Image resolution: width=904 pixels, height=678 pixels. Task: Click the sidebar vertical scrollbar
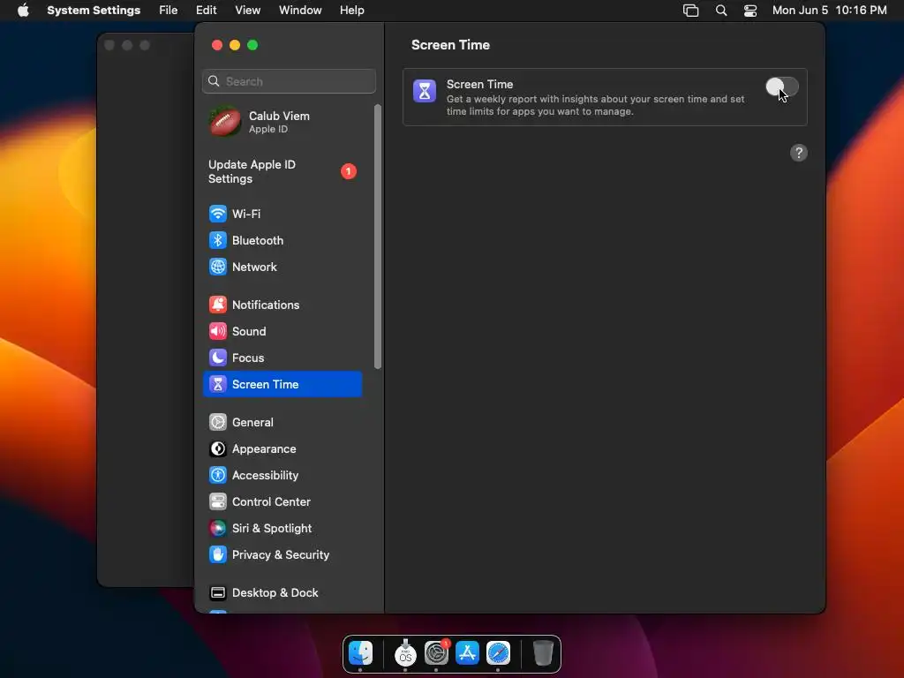tap(378, 237)
